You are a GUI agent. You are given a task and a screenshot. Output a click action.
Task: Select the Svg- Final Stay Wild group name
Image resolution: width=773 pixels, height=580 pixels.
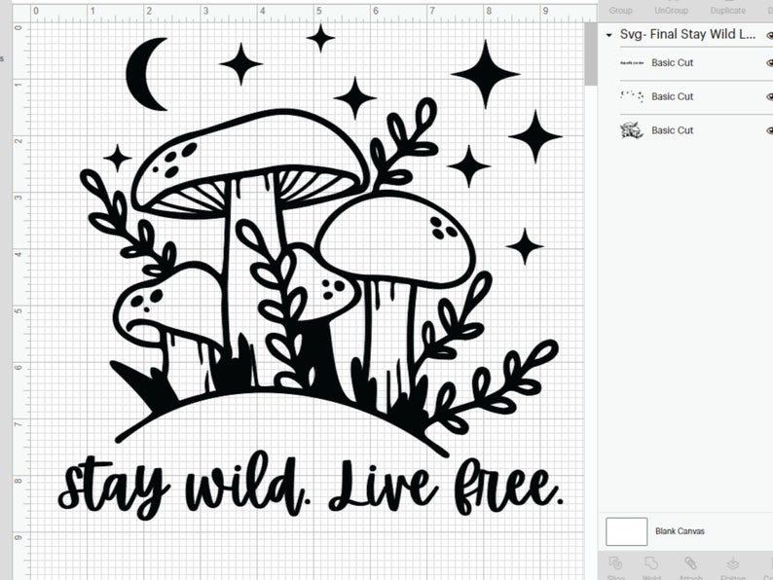[x=687, y=34]
